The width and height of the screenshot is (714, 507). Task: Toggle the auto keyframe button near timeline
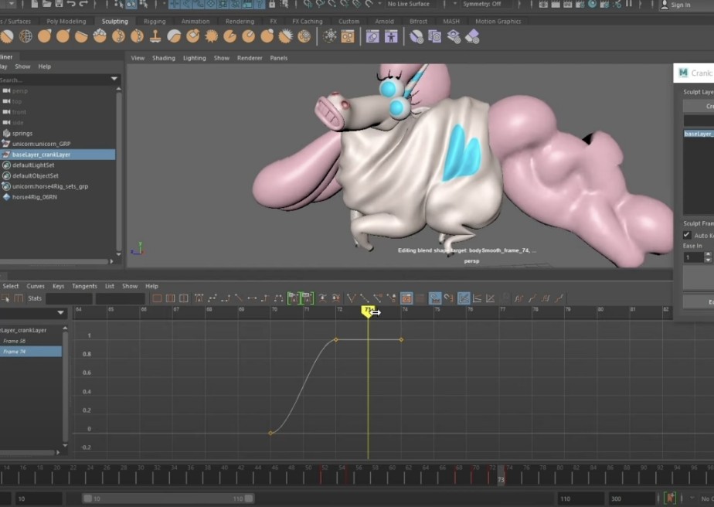[x=670, y=498]
